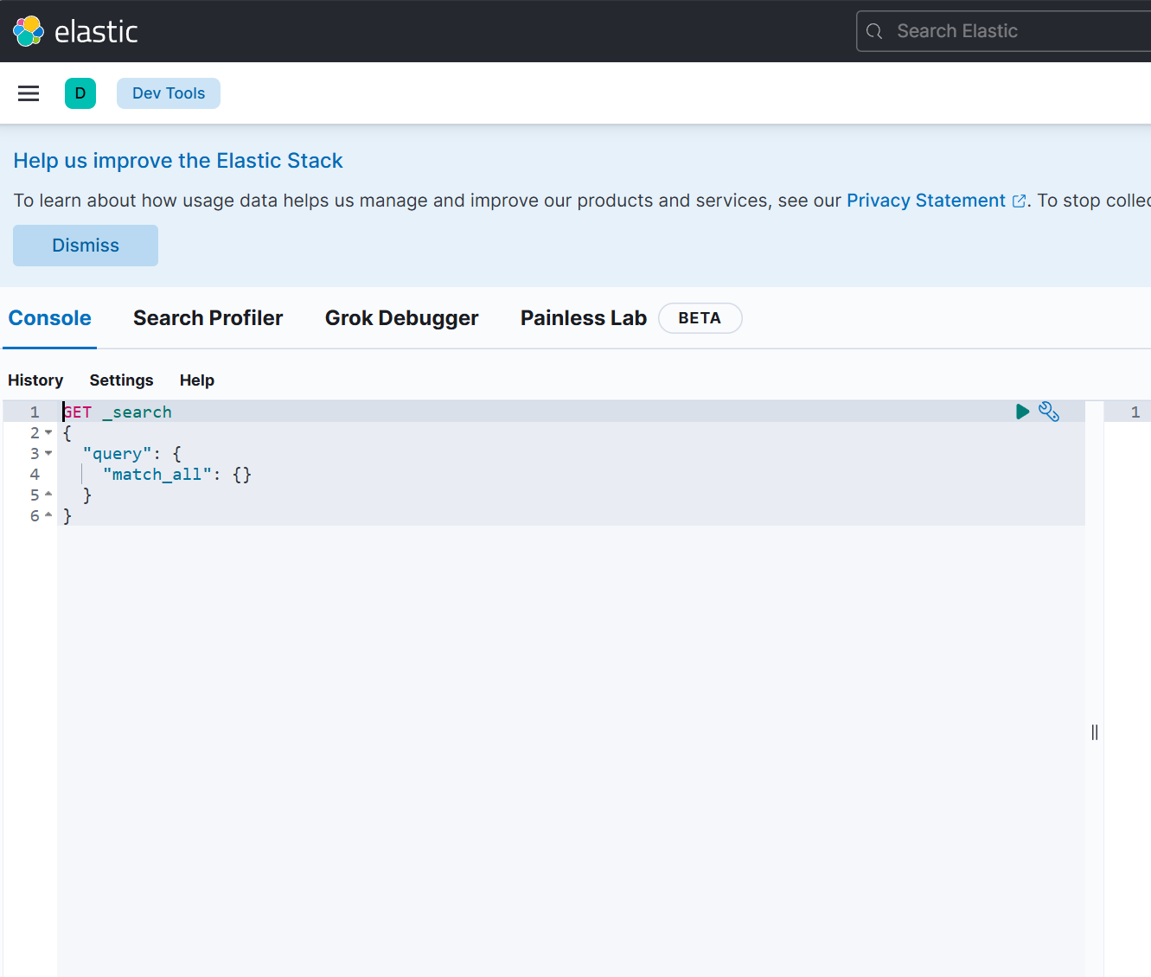Open the console Help menu

tap(197, 380)
